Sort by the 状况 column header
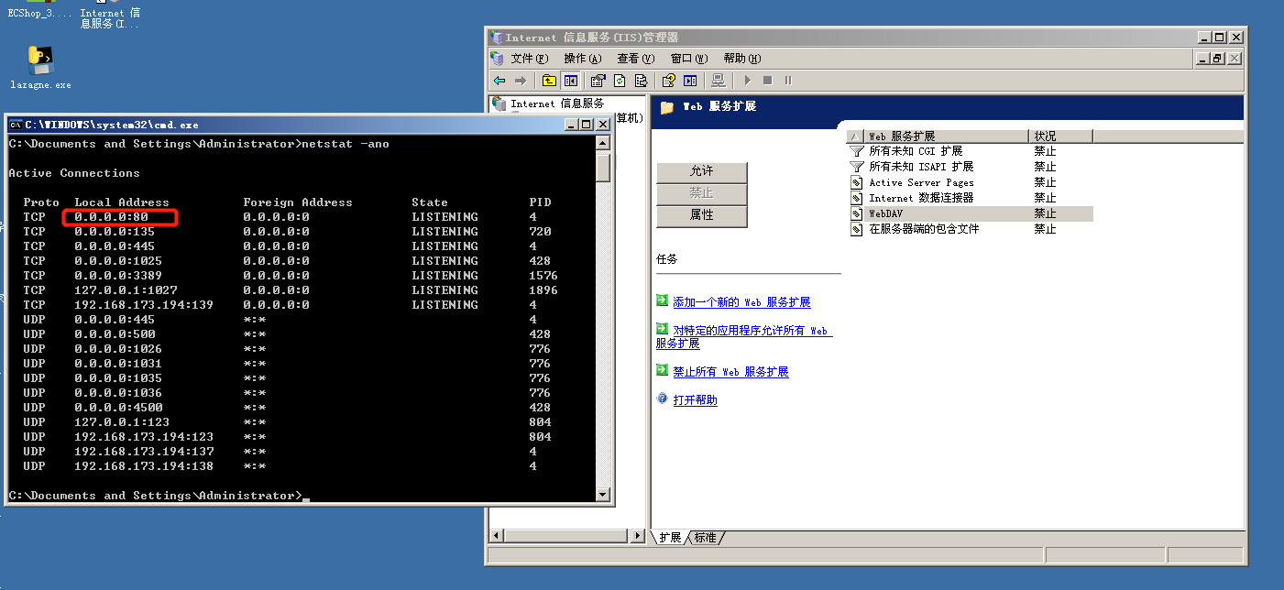The height and width of the screenshot is (590, 1284). [1060, 136]
